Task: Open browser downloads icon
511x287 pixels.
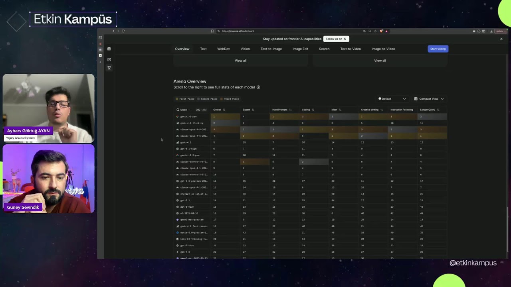Action: [x=491, y=31]
